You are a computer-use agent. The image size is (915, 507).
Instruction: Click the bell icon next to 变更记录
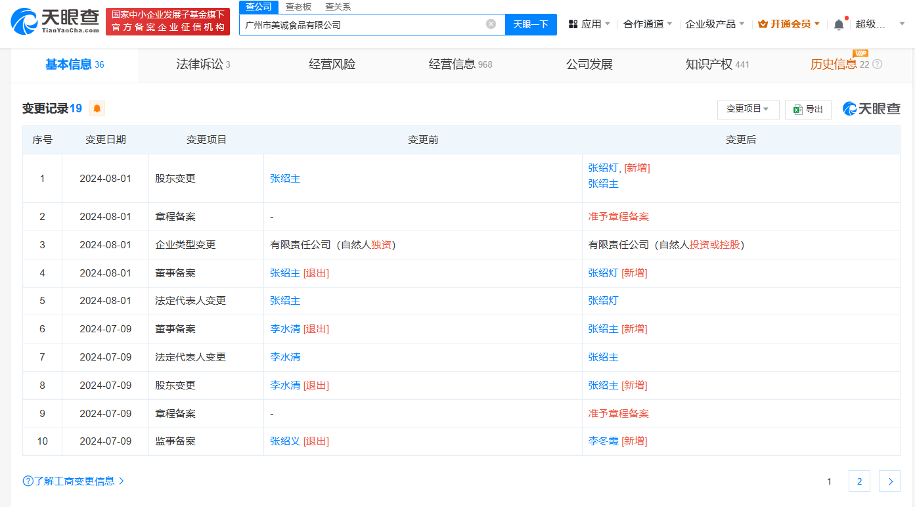point(96,108)
